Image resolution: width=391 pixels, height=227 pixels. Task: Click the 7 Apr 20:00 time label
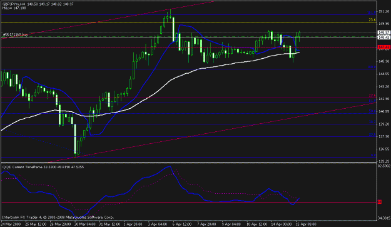207,224
